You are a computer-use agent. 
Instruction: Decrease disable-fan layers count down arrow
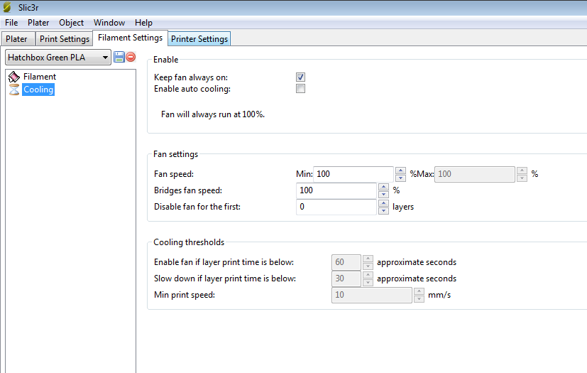click(x=383, y=211)
